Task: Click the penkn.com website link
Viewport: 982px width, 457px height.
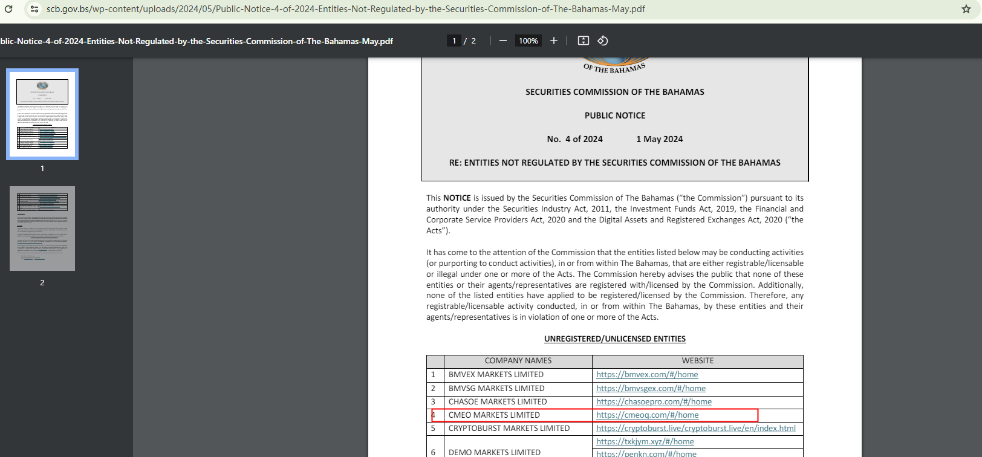Action: click(x=646, y=453)
